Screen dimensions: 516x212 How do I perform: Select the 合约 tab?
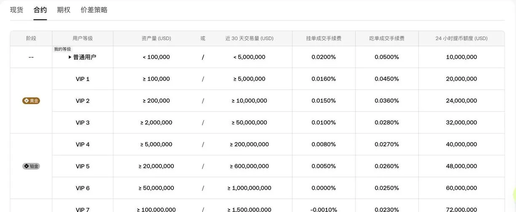(40, 10)
